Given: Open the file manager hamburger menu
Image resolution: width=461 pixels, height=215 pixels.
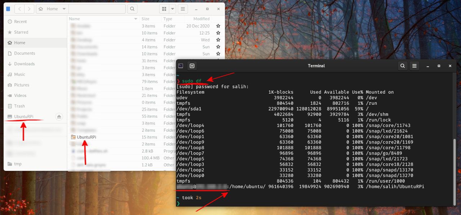Looking at the screenshot, I should [x=183, y=9].
